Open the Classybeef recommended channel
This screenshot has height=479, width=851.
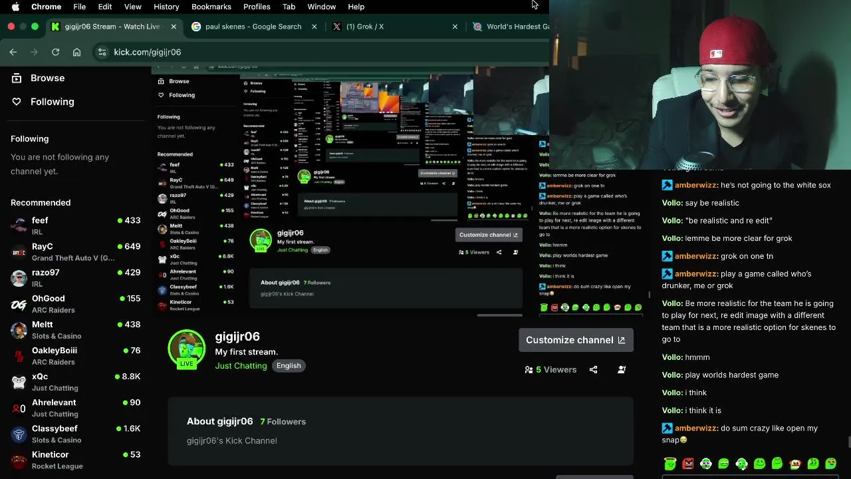(x=76, y=434)
